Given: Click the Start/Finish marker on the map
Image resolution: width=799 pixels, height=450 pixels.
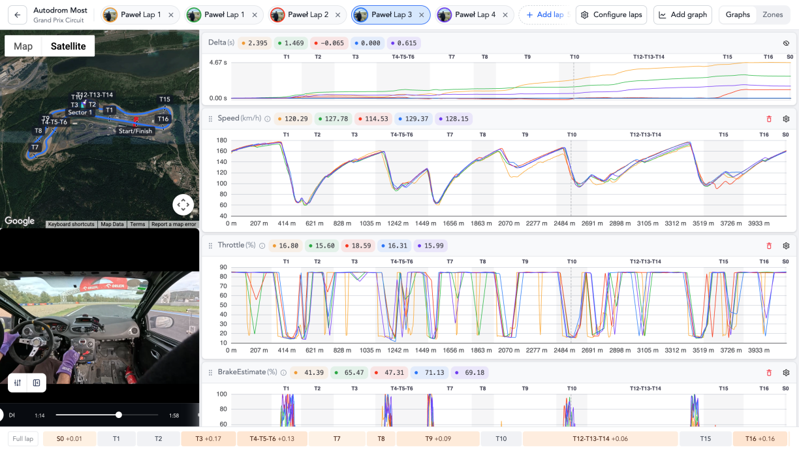Looking at the screenshot, I should (135, 131).
